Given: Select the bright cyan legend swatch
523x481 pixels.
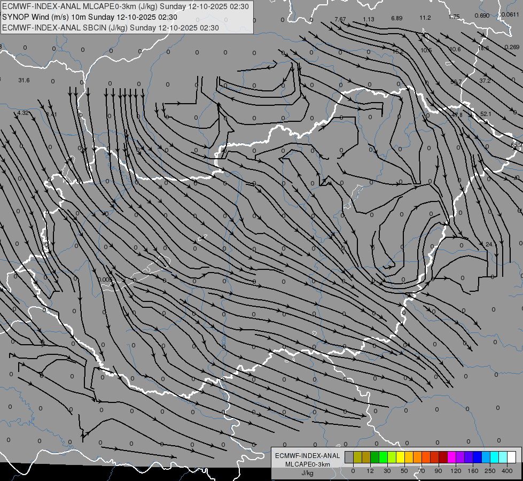Looking at the screenshot, I should pos(495,457).
